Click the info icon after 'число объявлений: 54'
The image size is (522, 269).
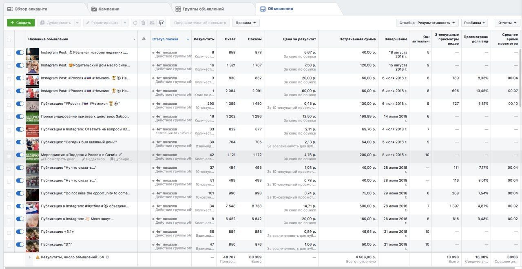tap(107, 257)
